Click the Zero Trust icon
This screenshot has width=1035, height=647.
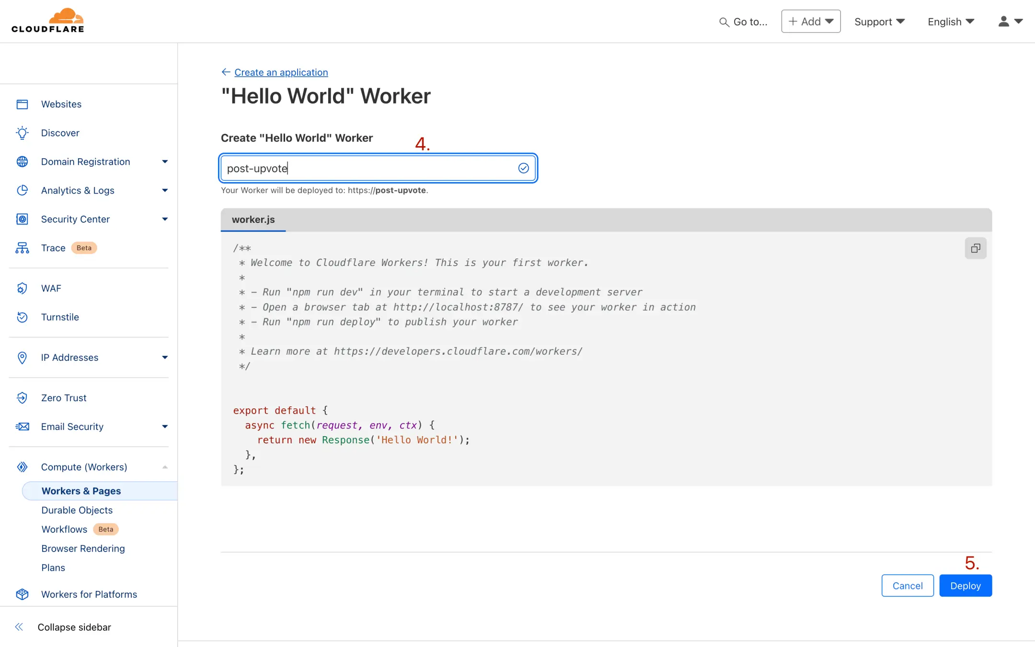22,398
